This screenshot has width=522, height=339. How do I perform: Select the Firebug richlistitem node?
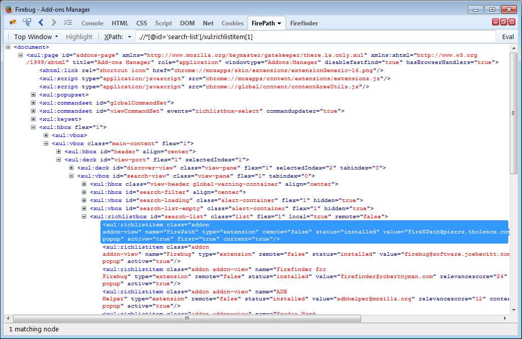point(305,254)
